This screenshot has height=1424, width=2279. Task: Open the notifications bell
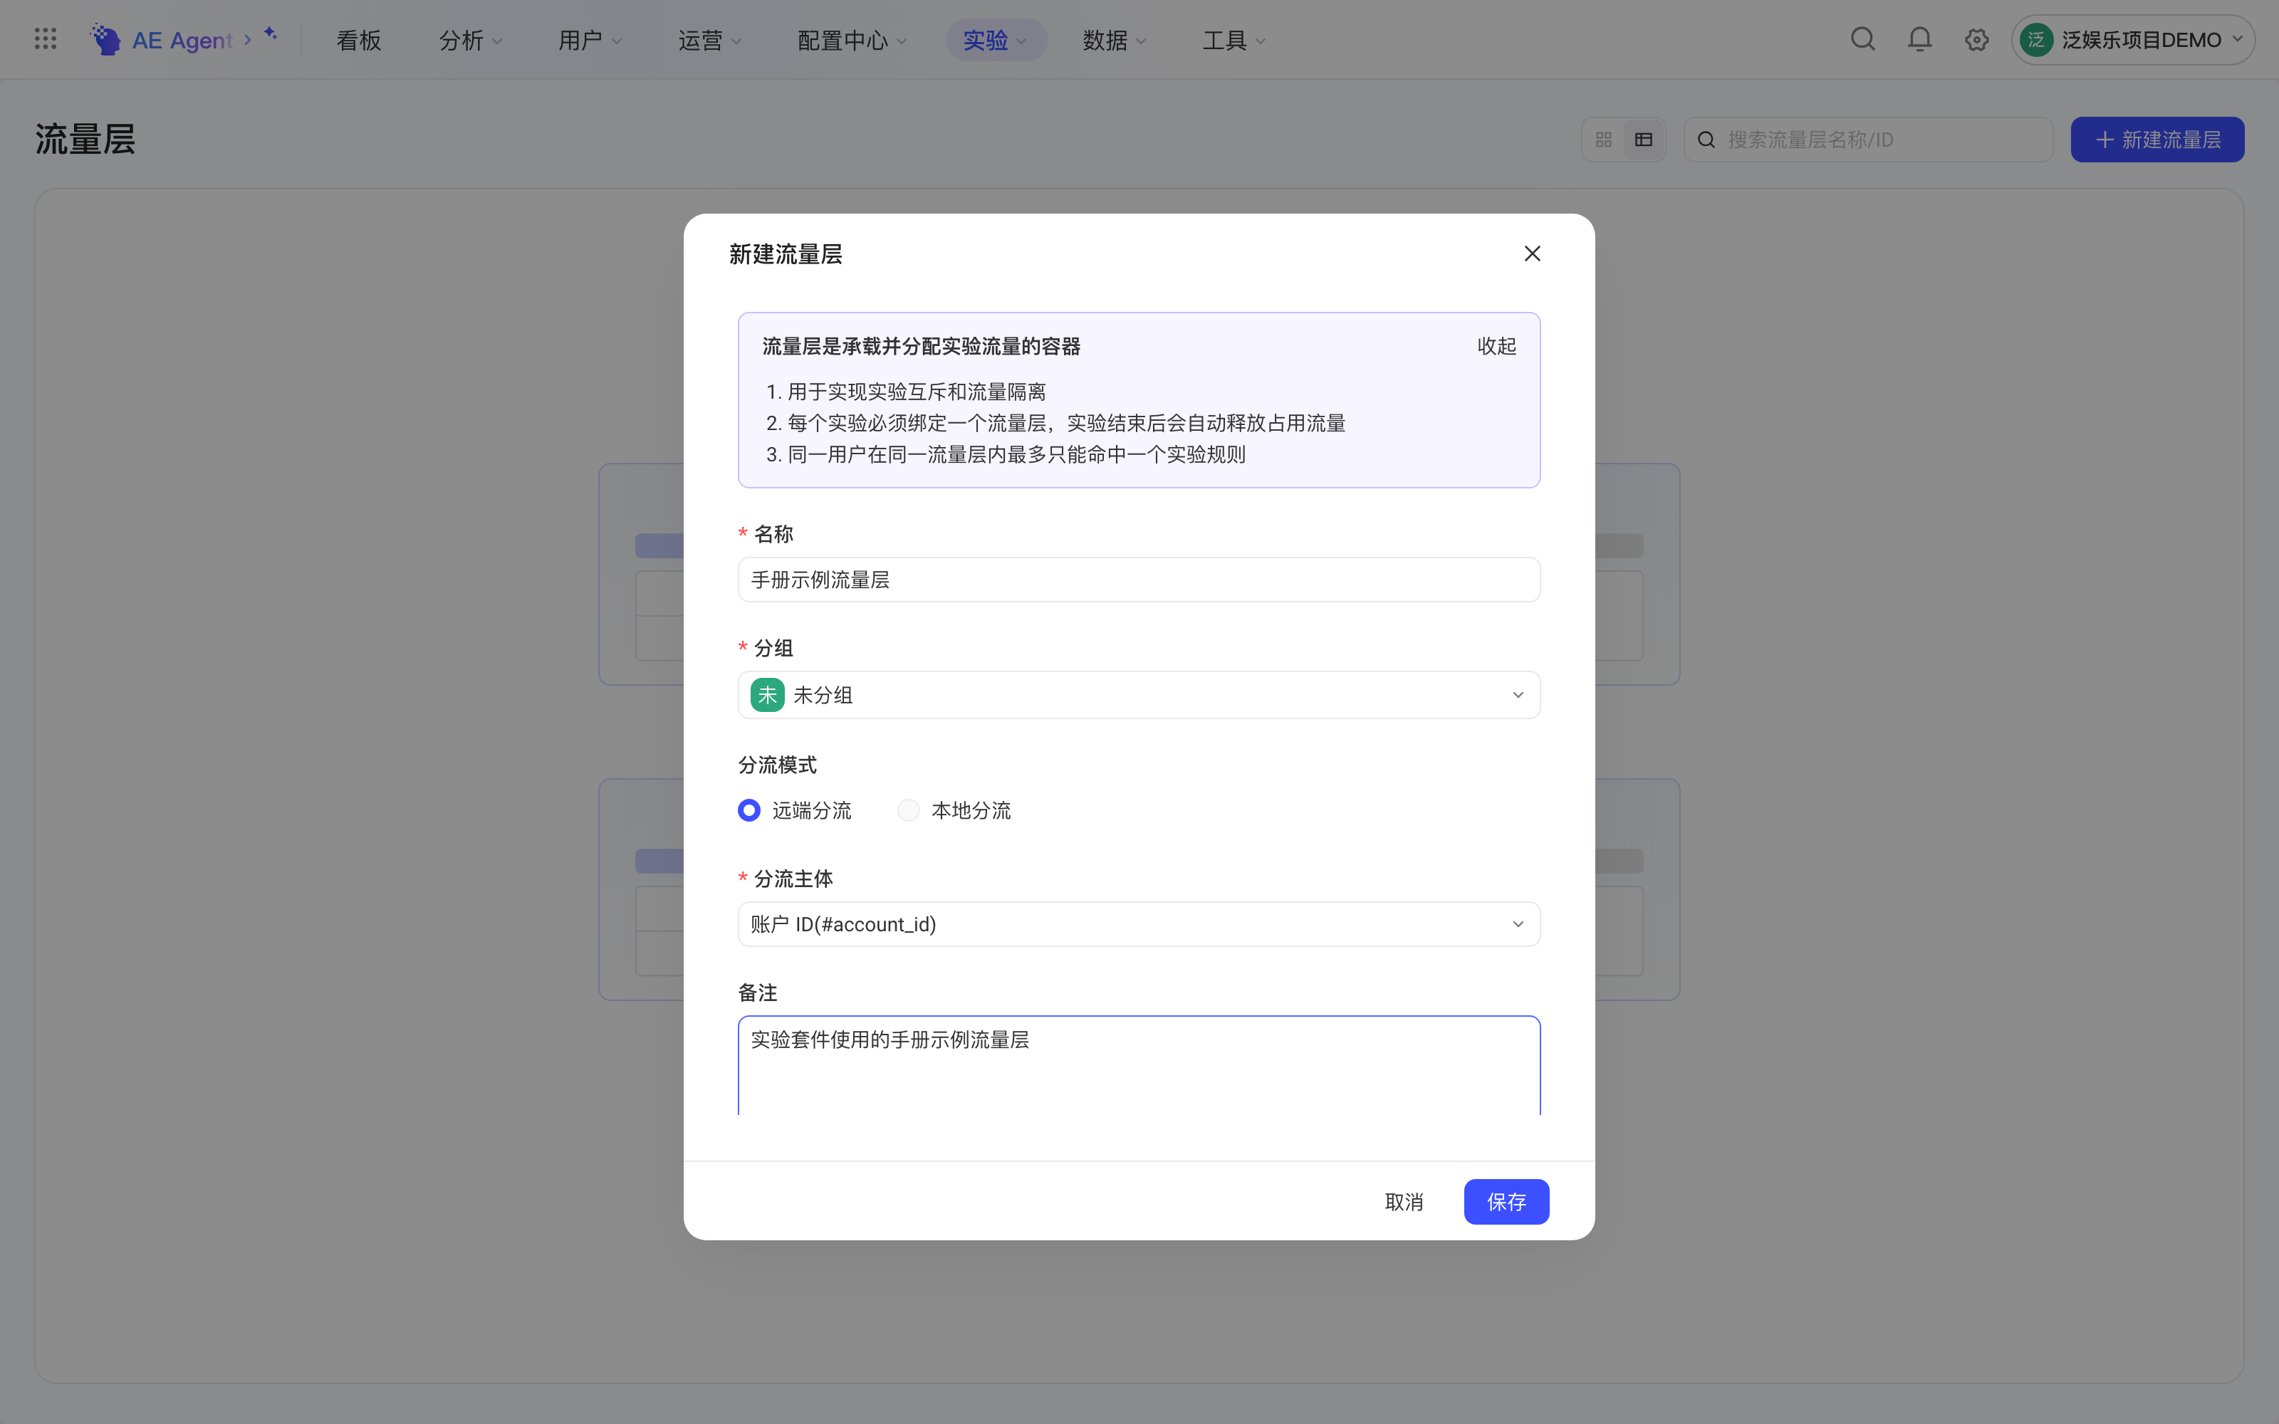pyautogui.click(x=1919, y=40)
